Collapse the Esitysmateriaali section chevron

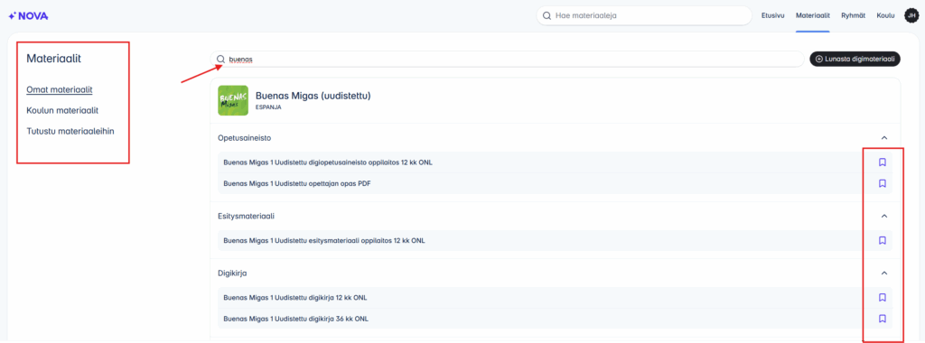tap(883, 217)
